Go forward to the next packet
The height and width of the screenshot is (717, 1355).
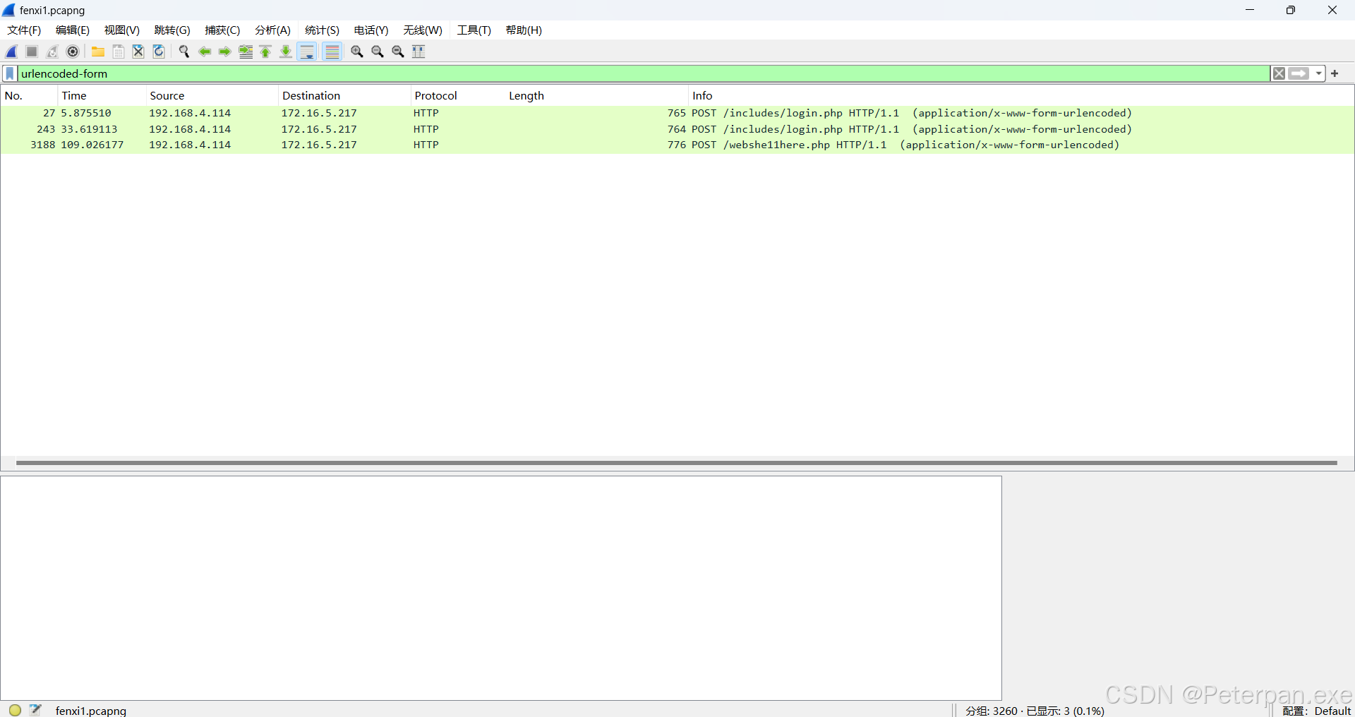pos(225,52)
